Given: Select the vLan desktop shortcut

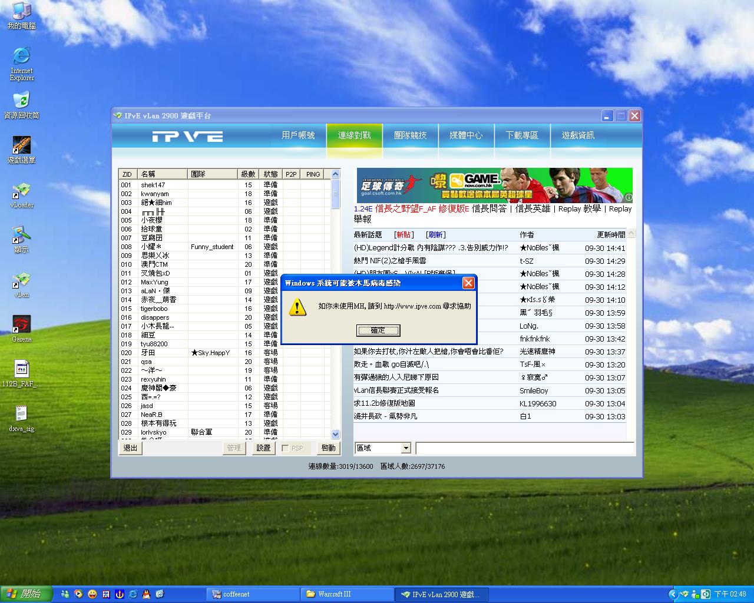Looking at the screenshot, I should (x=22, y=284).
